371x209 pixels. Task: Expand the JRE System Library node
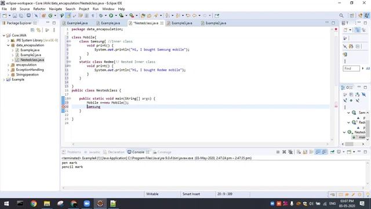[8, 40]
